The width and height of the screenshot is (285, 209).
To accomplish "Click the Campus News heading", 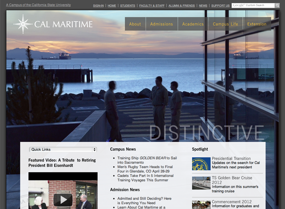I will [123, 149].
